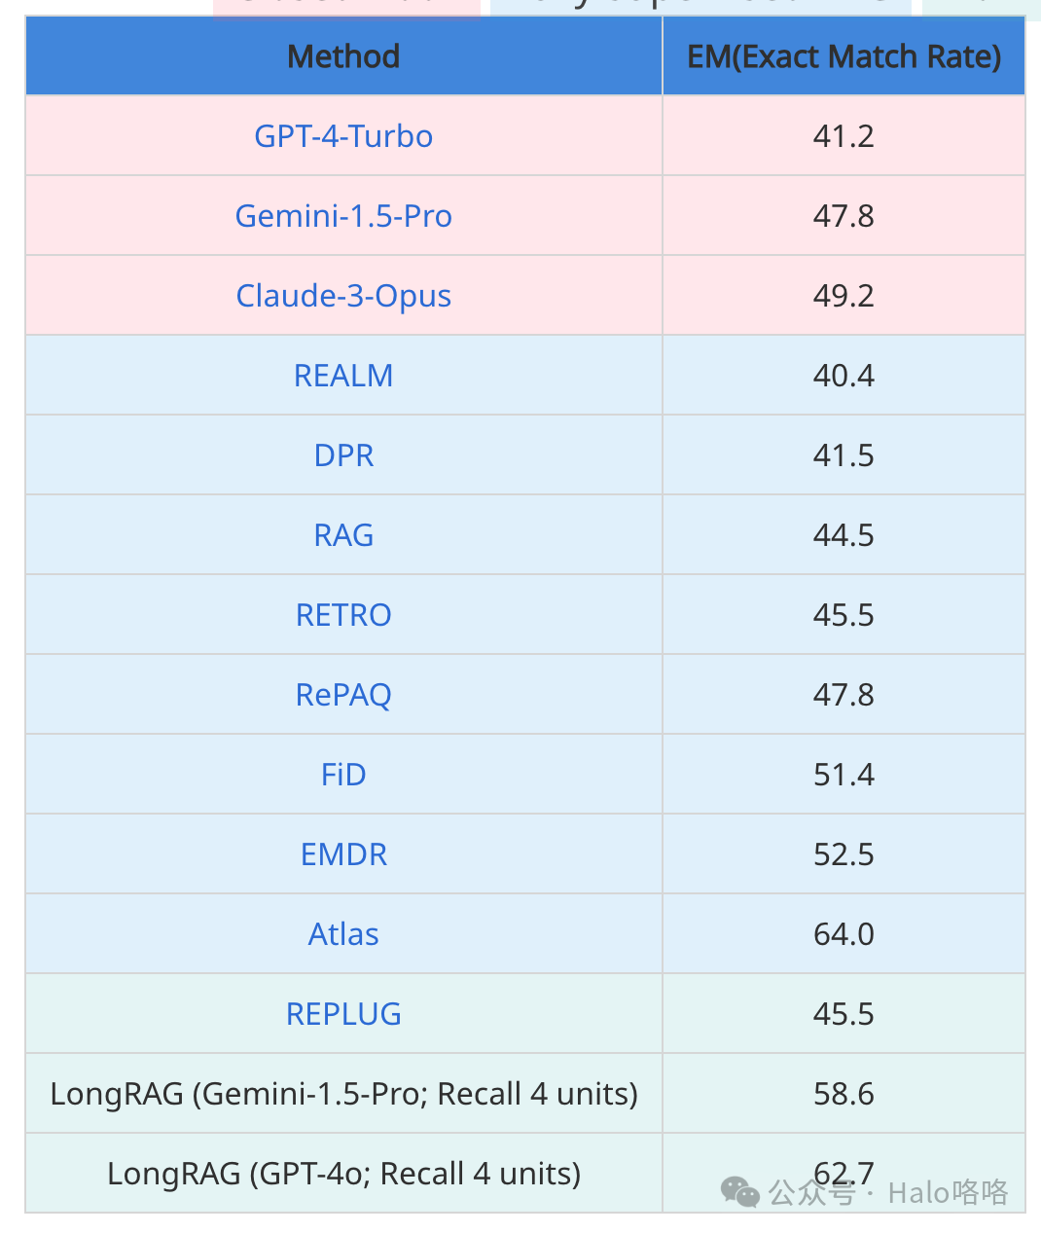Click the Atlas score cell 64.0

click(x=844, y=934)
